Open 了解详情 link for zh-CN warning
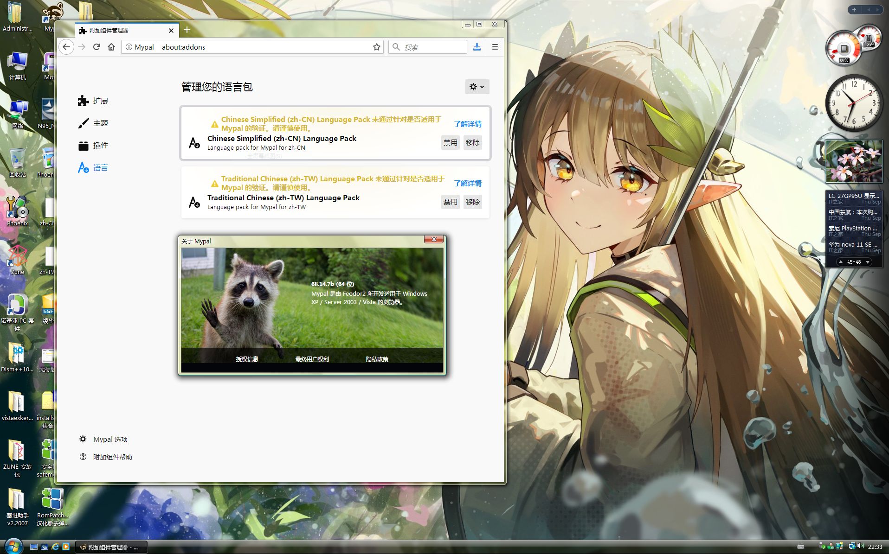The height and width of the screenshot is (554, 889). (468, 124)
